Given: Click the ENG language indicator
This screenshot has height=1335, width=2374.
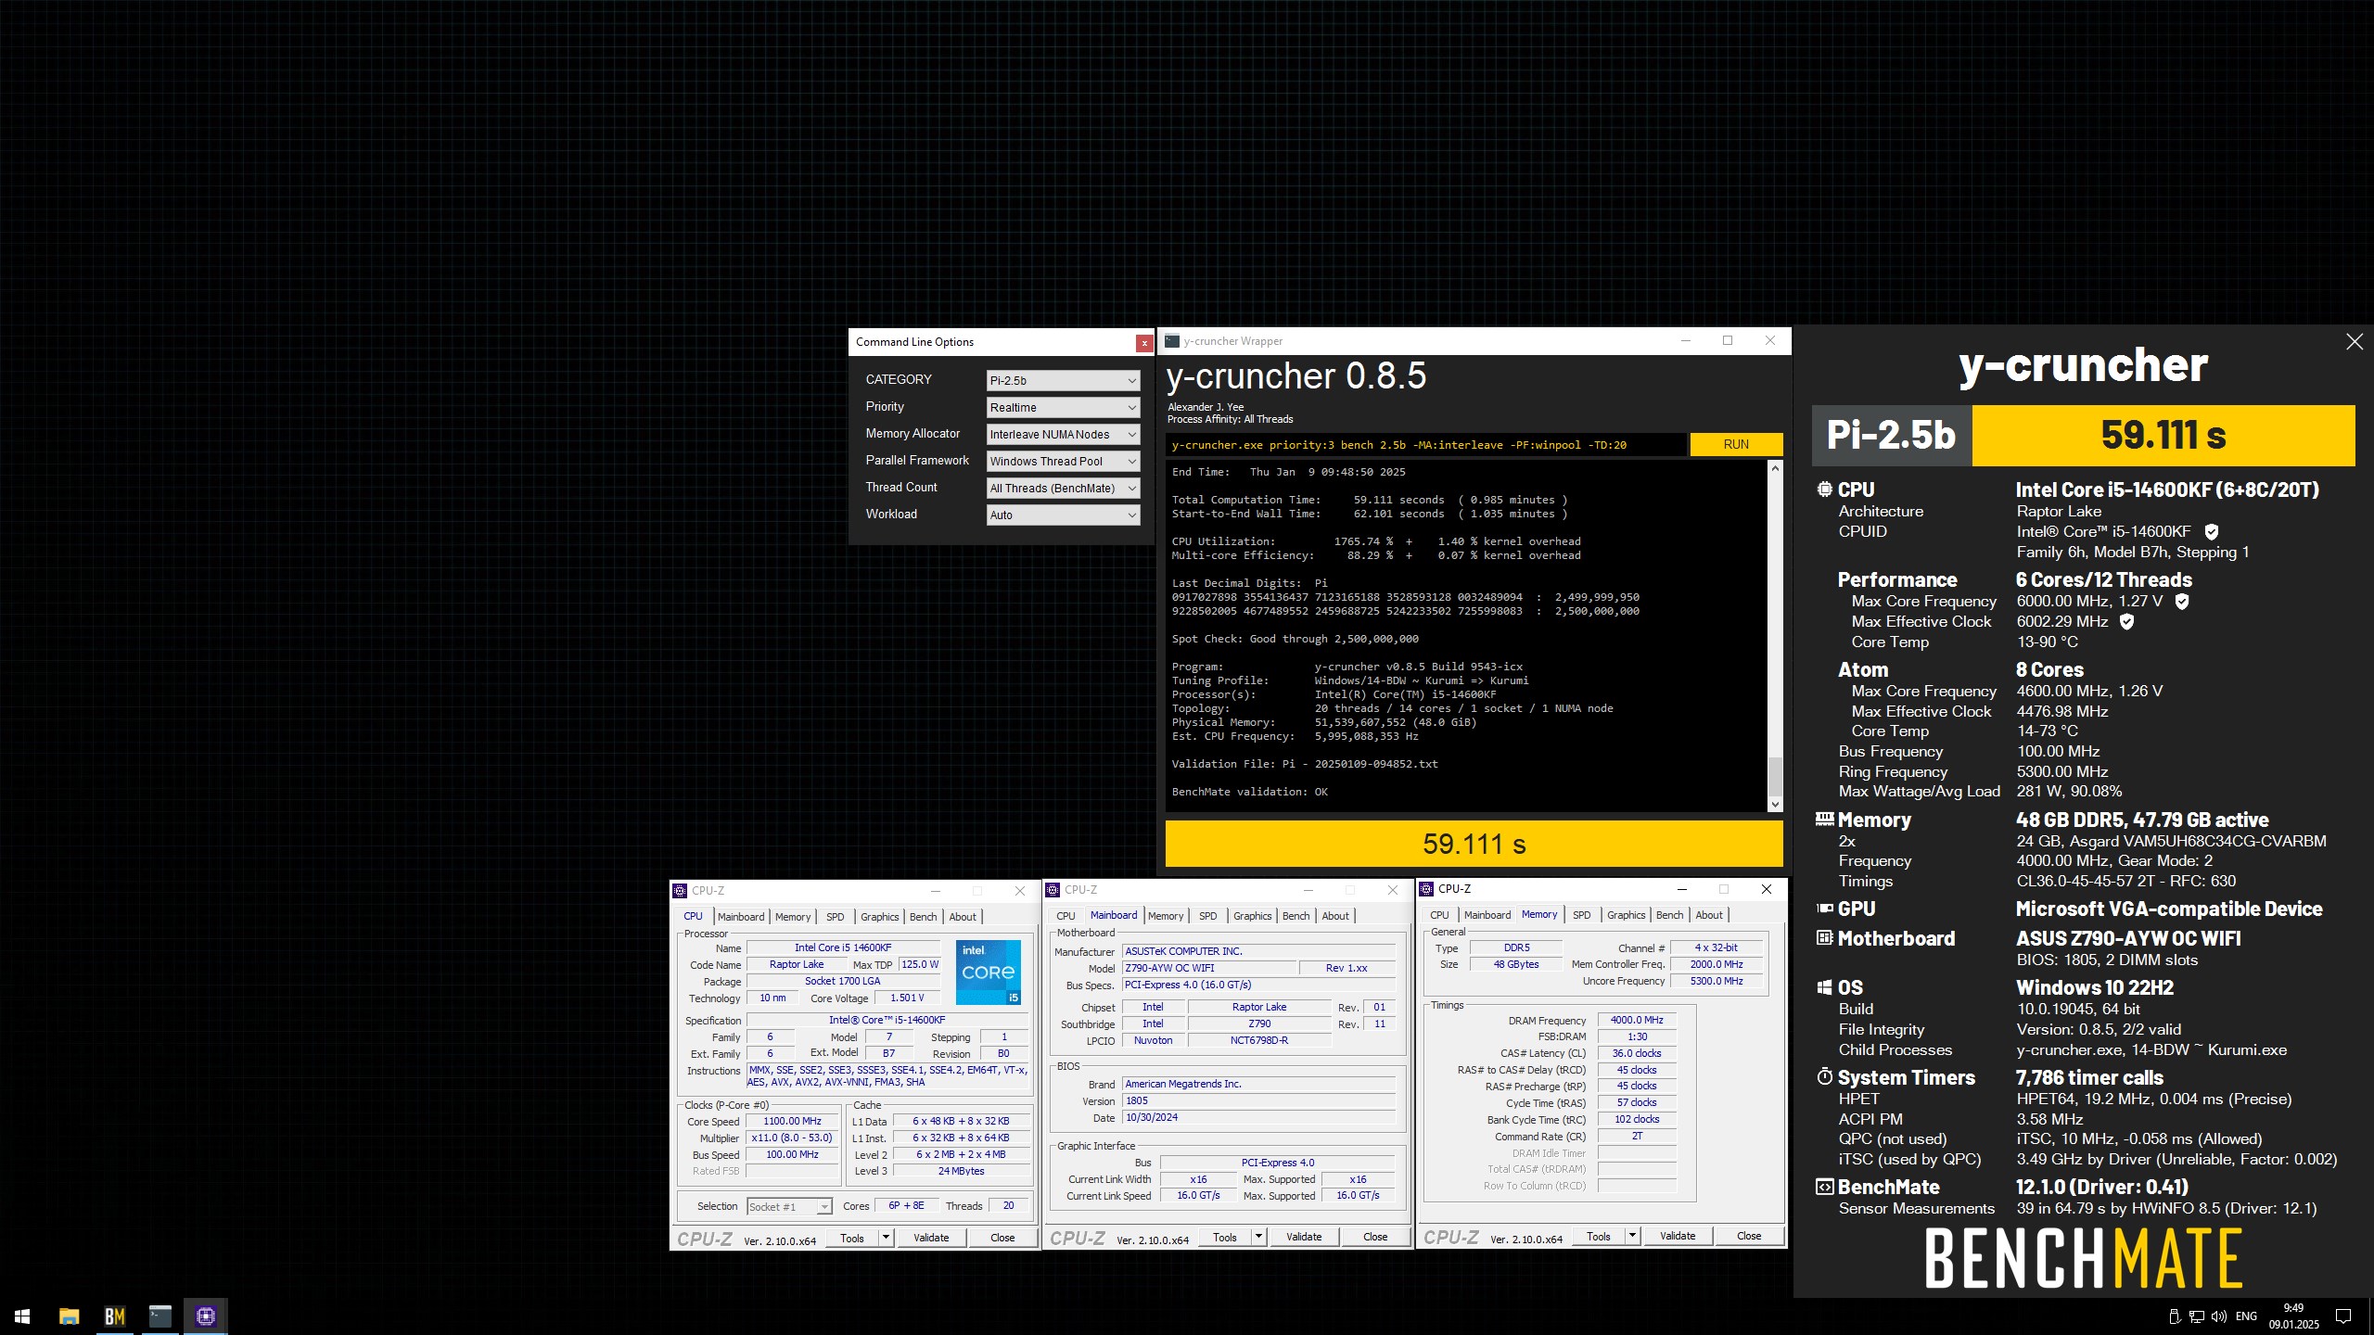Looking at the screenshot, I should tap(2246, 1316).
